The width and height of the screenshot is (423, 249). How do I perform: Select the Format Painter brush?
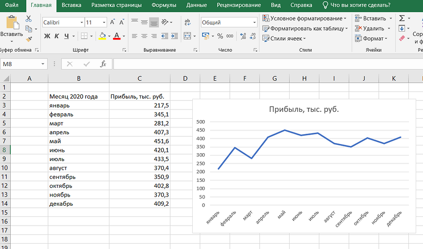tap(29, 39)
